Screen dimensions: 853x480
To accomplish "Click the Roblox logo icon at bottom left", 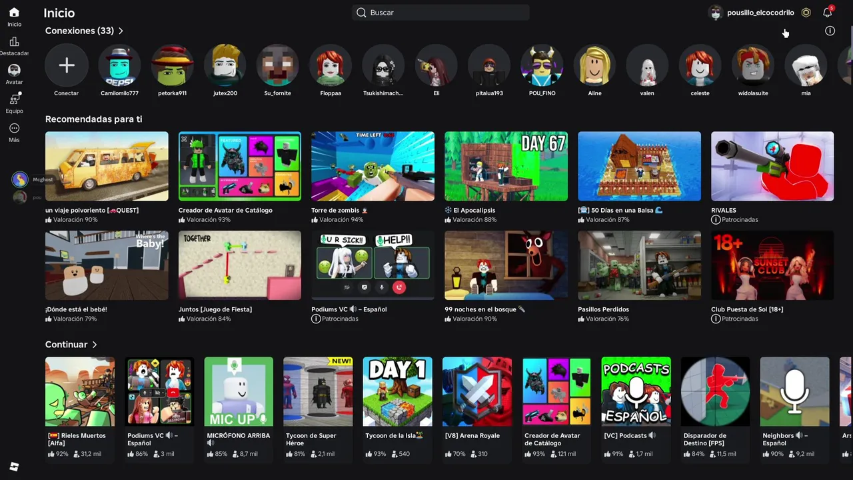I will point(14,467).
